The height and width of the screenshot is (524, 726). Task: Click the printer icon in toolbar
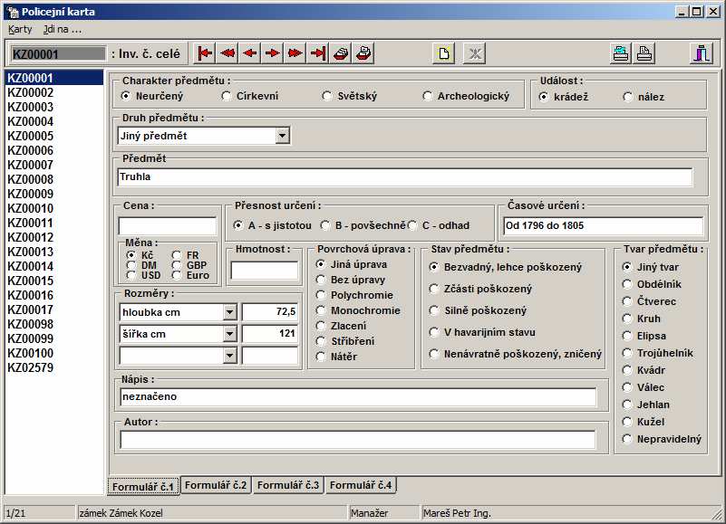(644, 53)
